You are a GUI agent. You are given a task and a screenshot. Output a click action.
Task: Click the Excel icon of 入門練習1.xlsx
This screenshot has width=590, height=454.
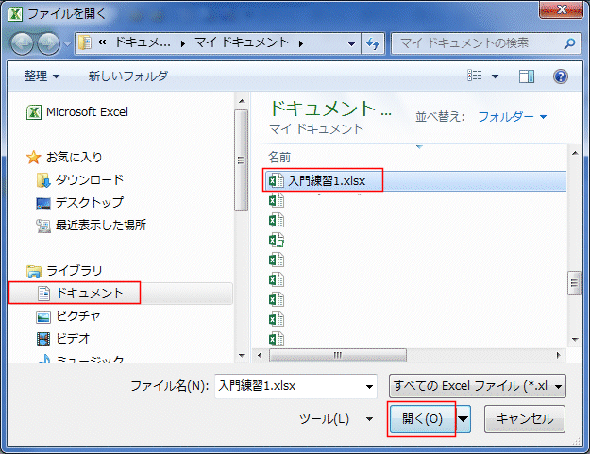click(x=277, y=181)
